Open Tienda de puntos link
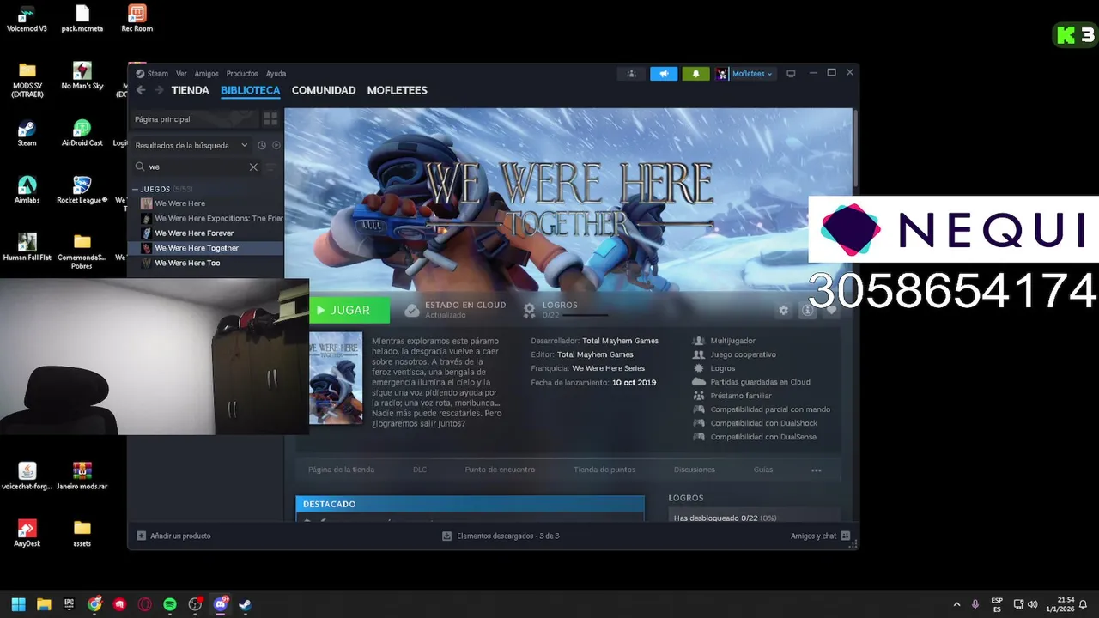The image size is (1099, 618). 604,470
